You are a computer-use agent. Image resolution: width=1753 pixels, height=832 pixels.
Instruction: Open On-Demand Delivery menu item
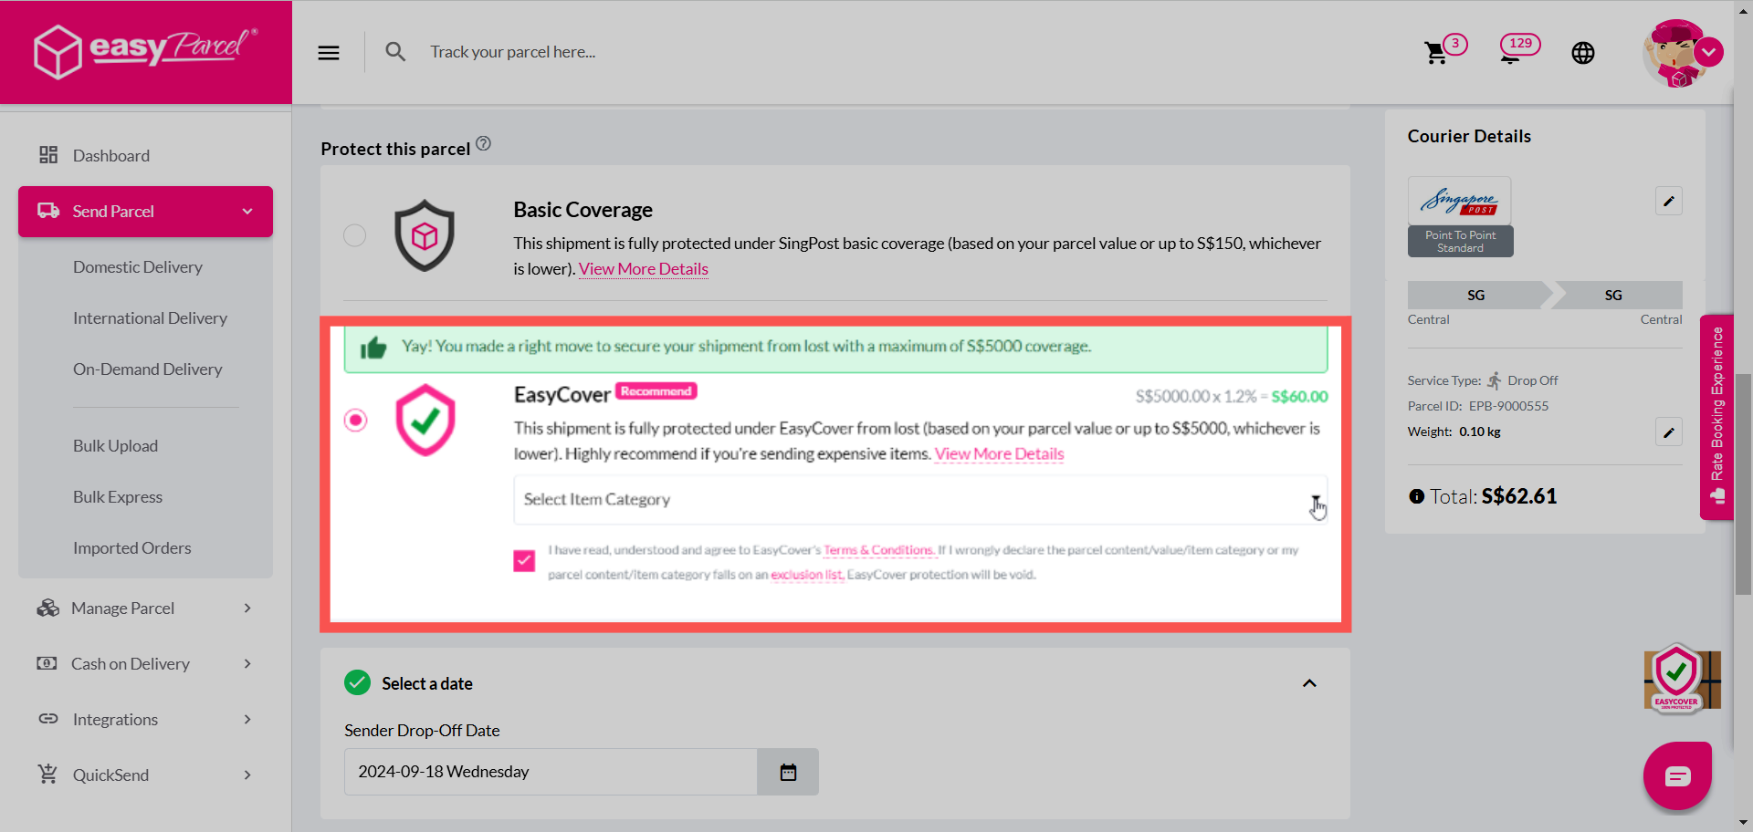pyautogui.click(x=148, y=369)
